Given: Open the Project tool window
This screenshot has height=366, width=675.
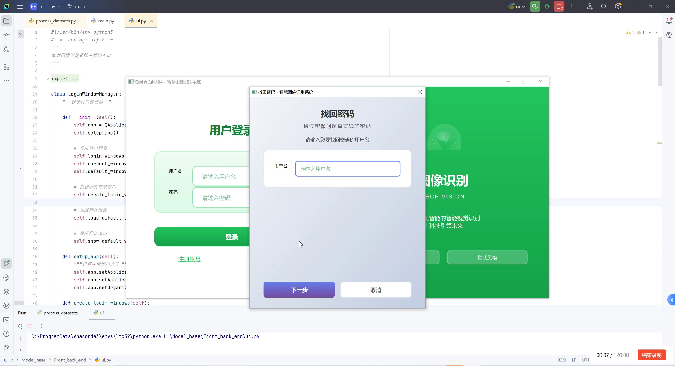Looking at the screenshot, I should pyautogui.click(x=6, y=21).
